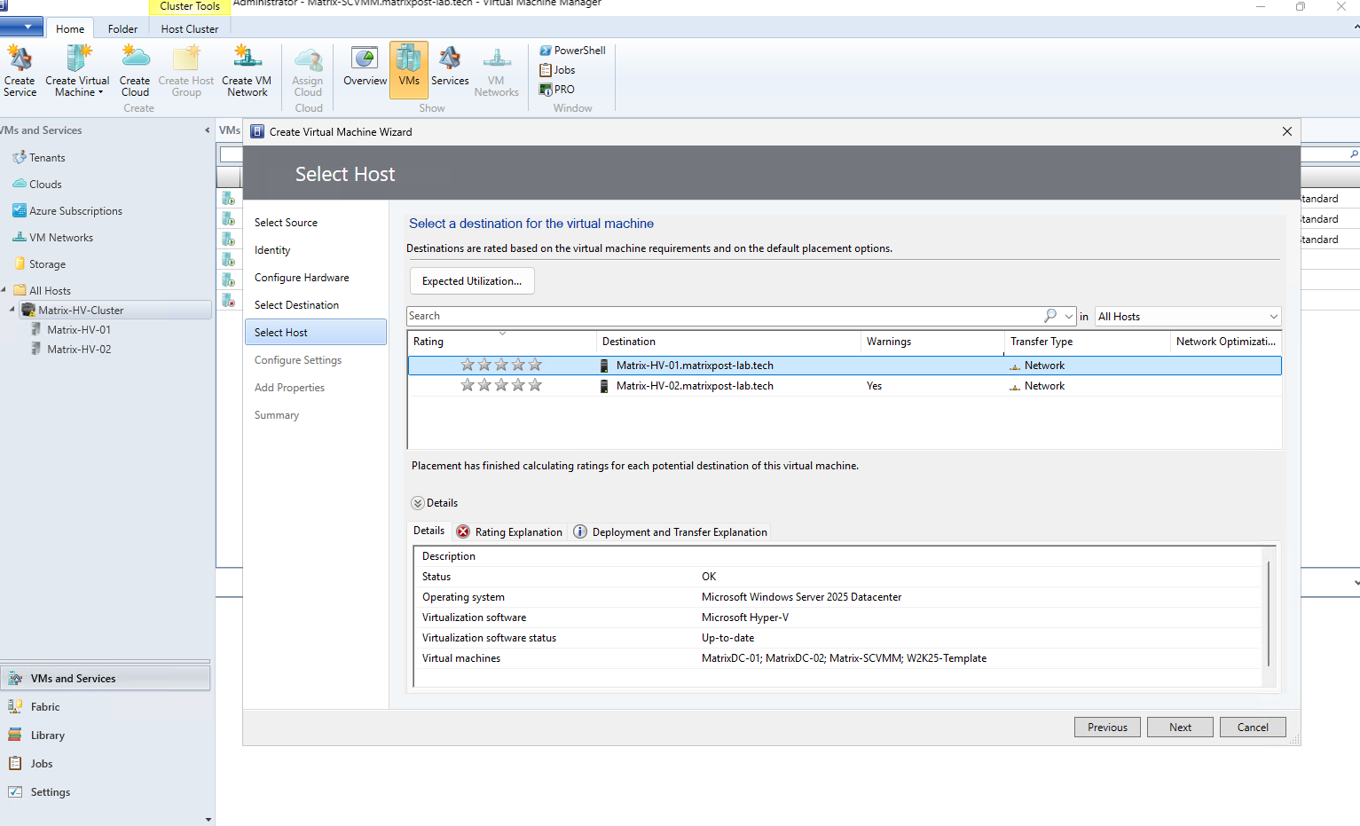Open the Create Virtual Machine dropdown arrow

100,92
